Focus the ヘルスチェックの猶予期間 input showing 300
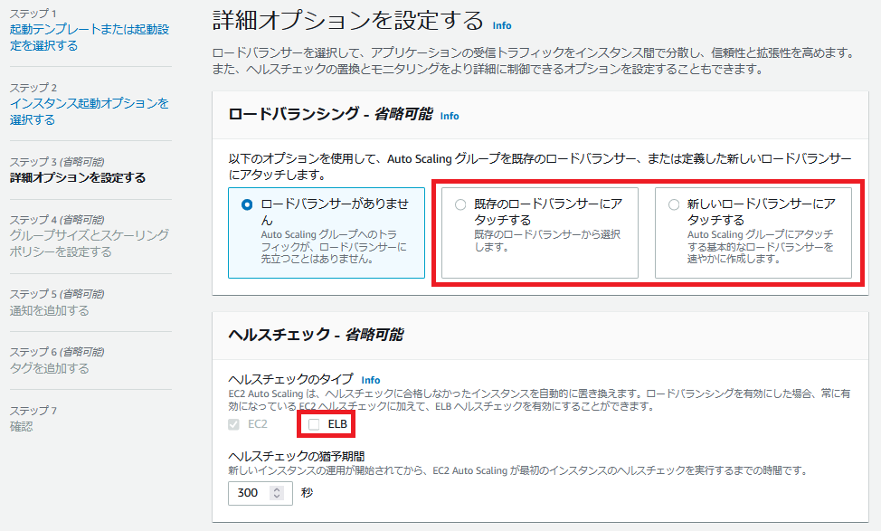 [261, 493]
